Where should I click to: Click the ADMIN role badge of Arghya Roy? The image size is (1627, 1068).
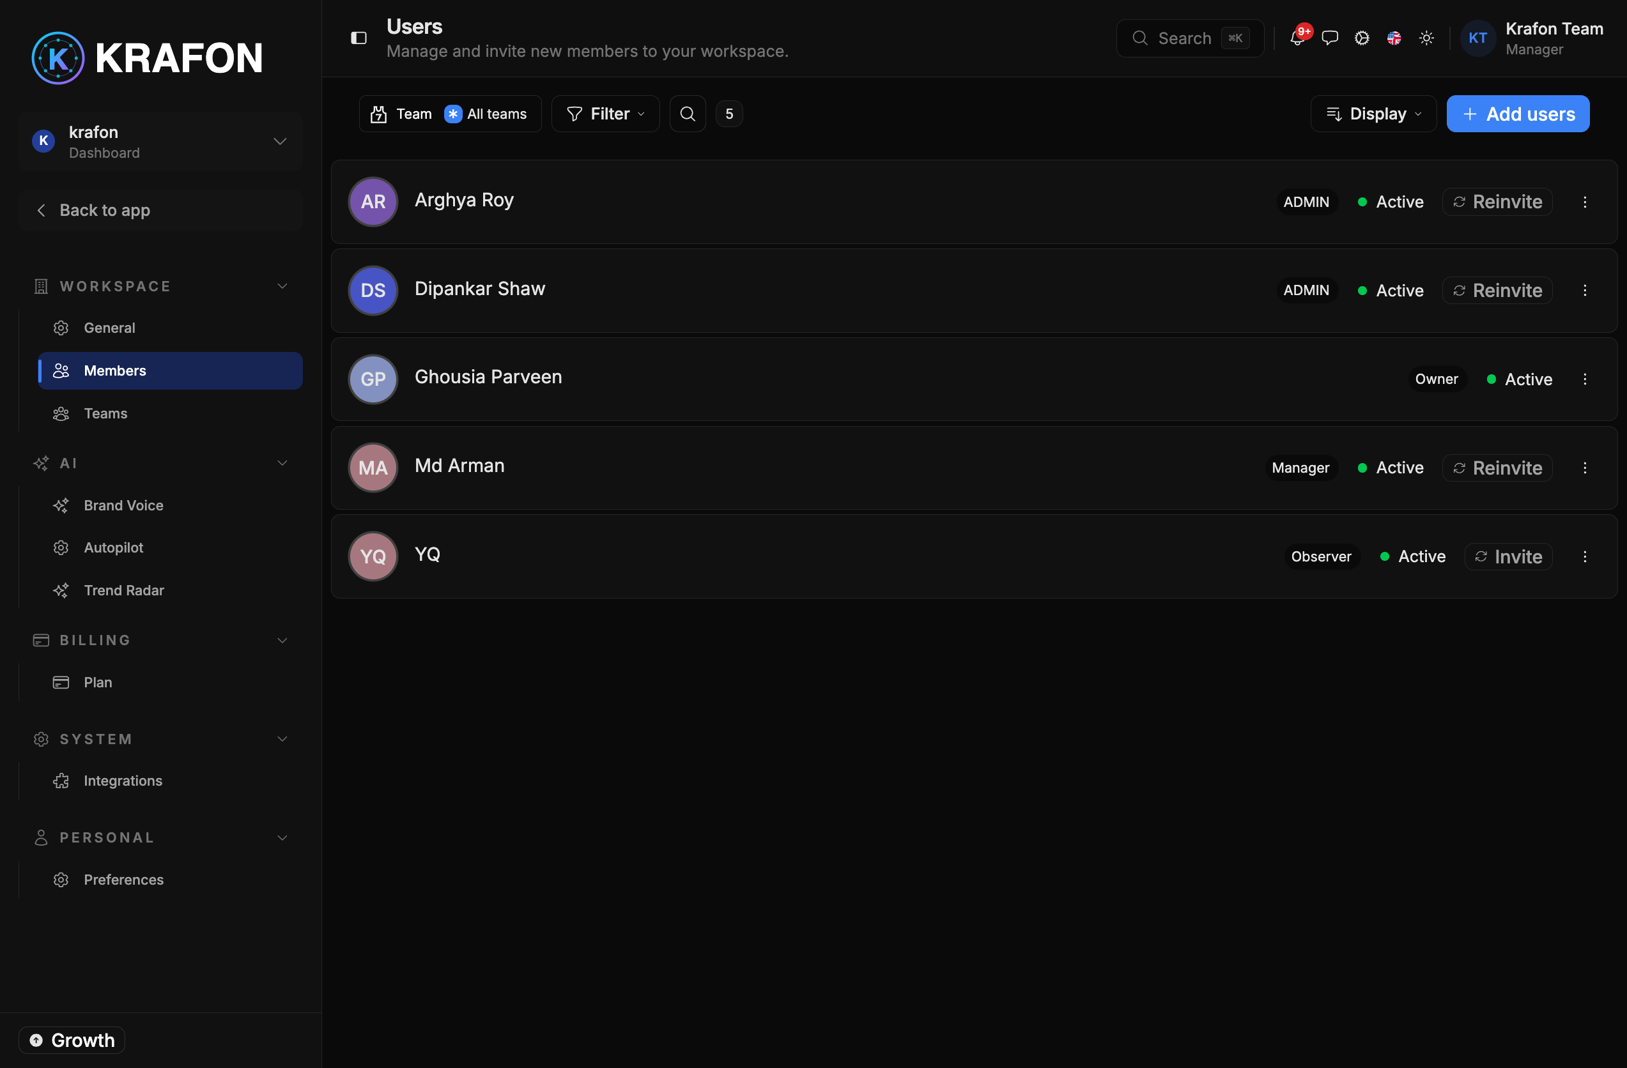point(1306,202)
